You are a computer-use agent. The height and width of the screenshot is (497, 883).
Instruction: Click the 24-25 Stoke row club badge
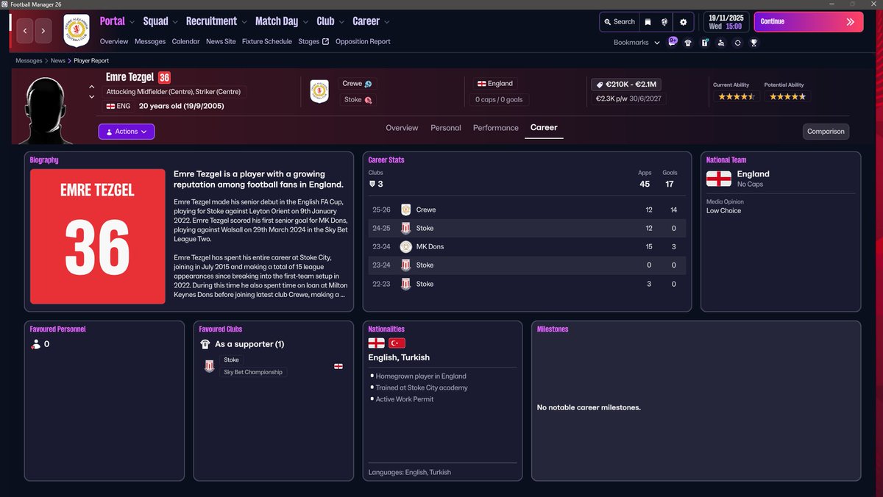tap(405, 228)
